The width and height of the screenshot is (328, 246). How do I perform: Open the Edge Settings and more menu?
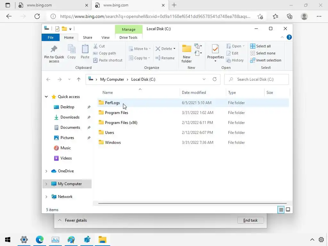click(319, 16)
